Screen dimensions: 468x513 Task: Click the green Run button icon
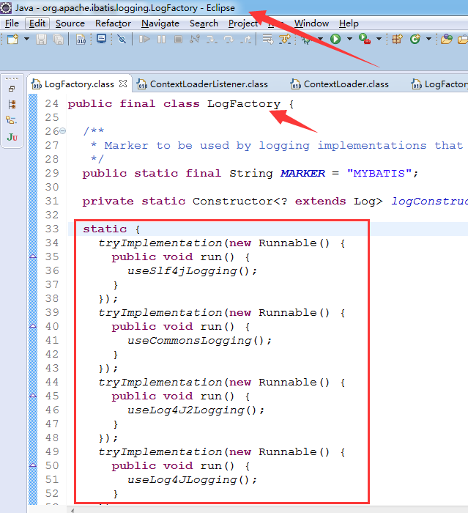pos(335,40)
